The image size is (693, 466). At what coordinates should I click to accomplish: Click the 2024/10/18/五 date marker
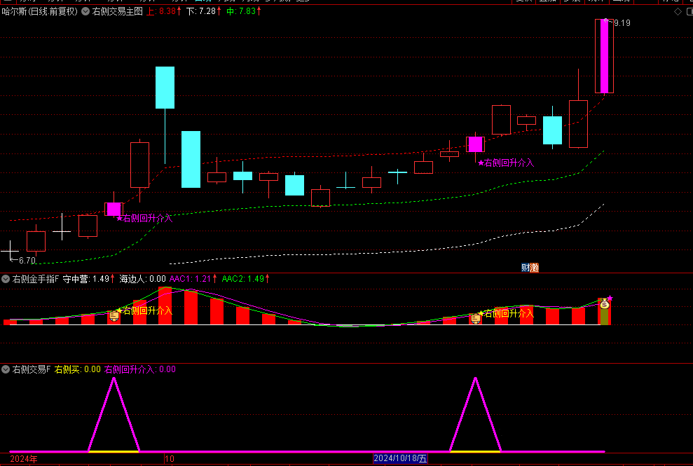click(400, 458)
